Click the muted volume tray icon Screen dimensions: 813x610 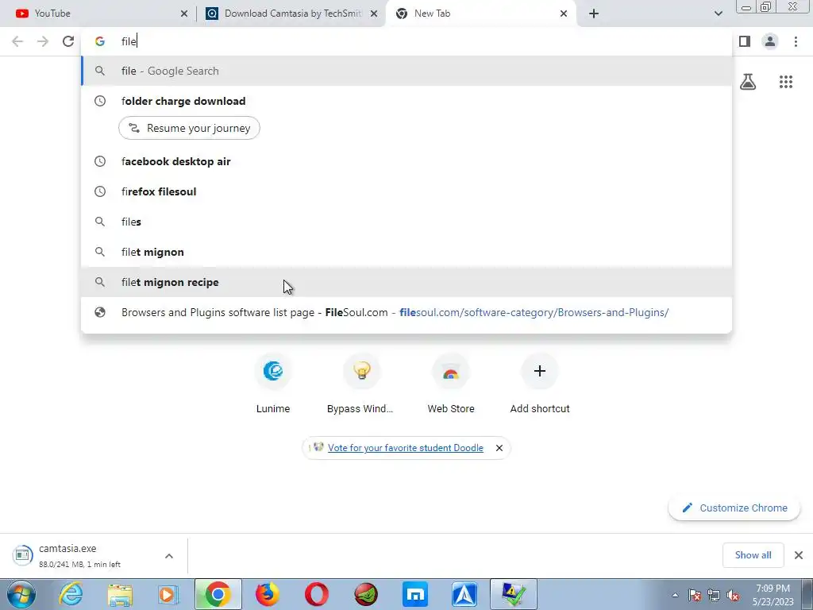[x=733, y=595]
